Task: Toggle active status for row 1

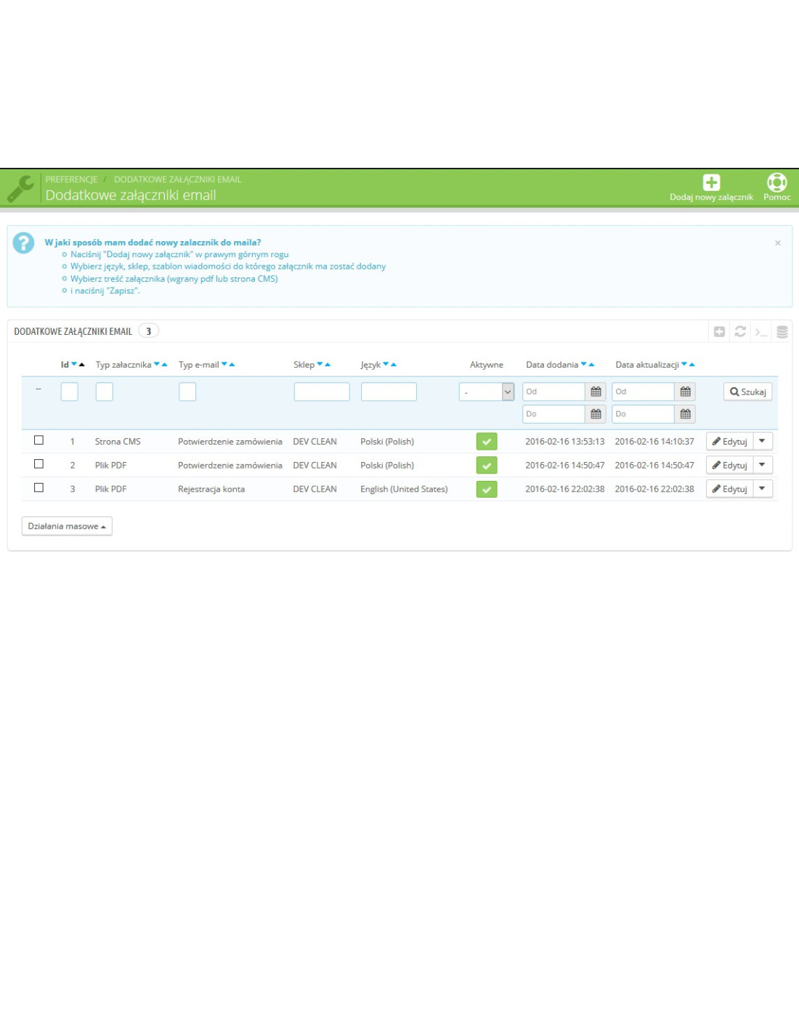Action: click(487, 442)
